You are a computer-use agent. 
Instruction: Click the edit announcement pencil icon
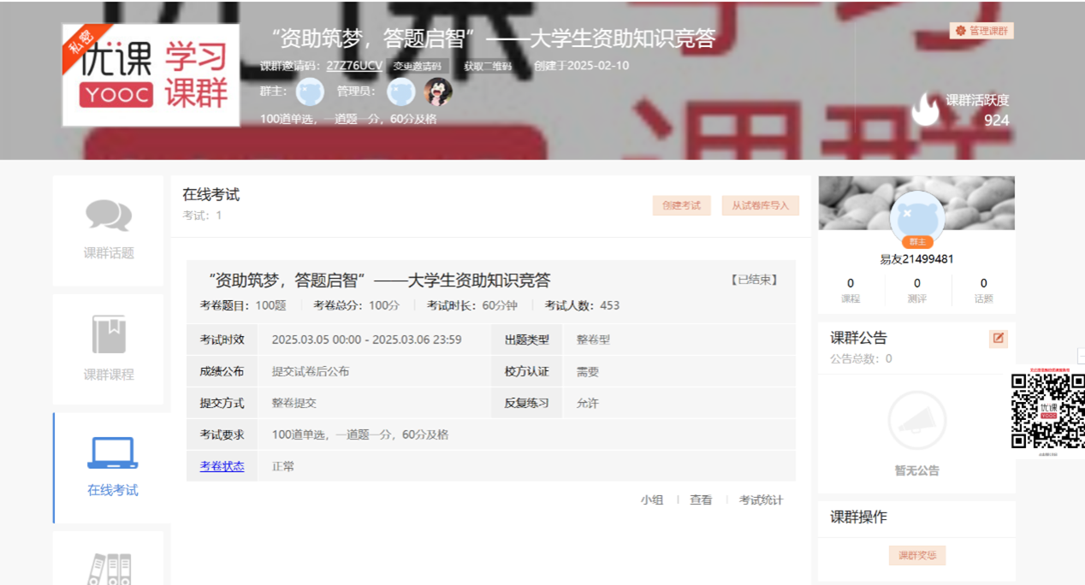(998, 338)
